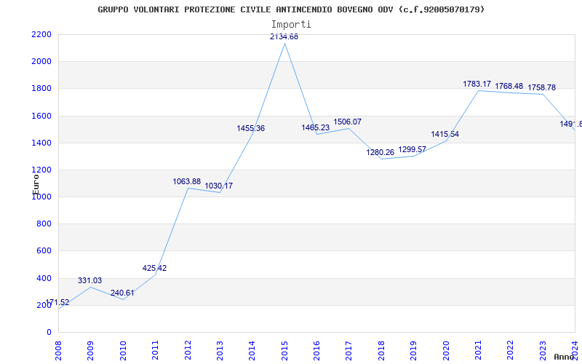Click data label 1506.07
This screenshot has width=582, height=364.
pyautogui.click(x=348, y=122)
